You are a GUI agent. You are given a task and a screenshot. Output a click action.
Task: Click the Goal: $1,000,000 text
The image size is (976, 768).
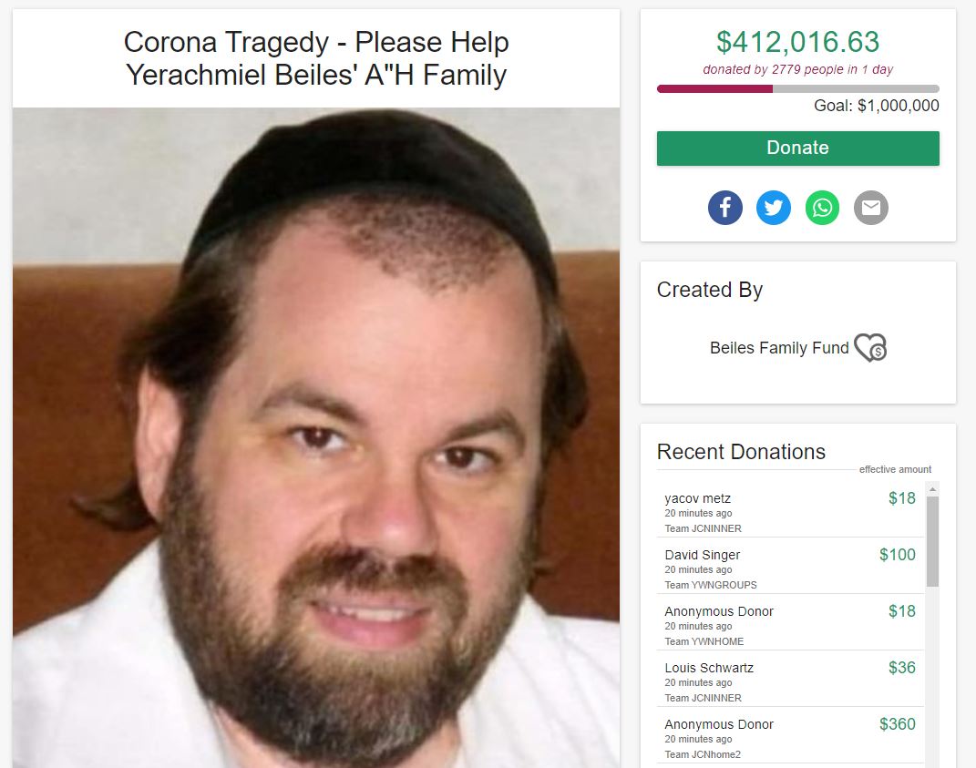[877, 106]
